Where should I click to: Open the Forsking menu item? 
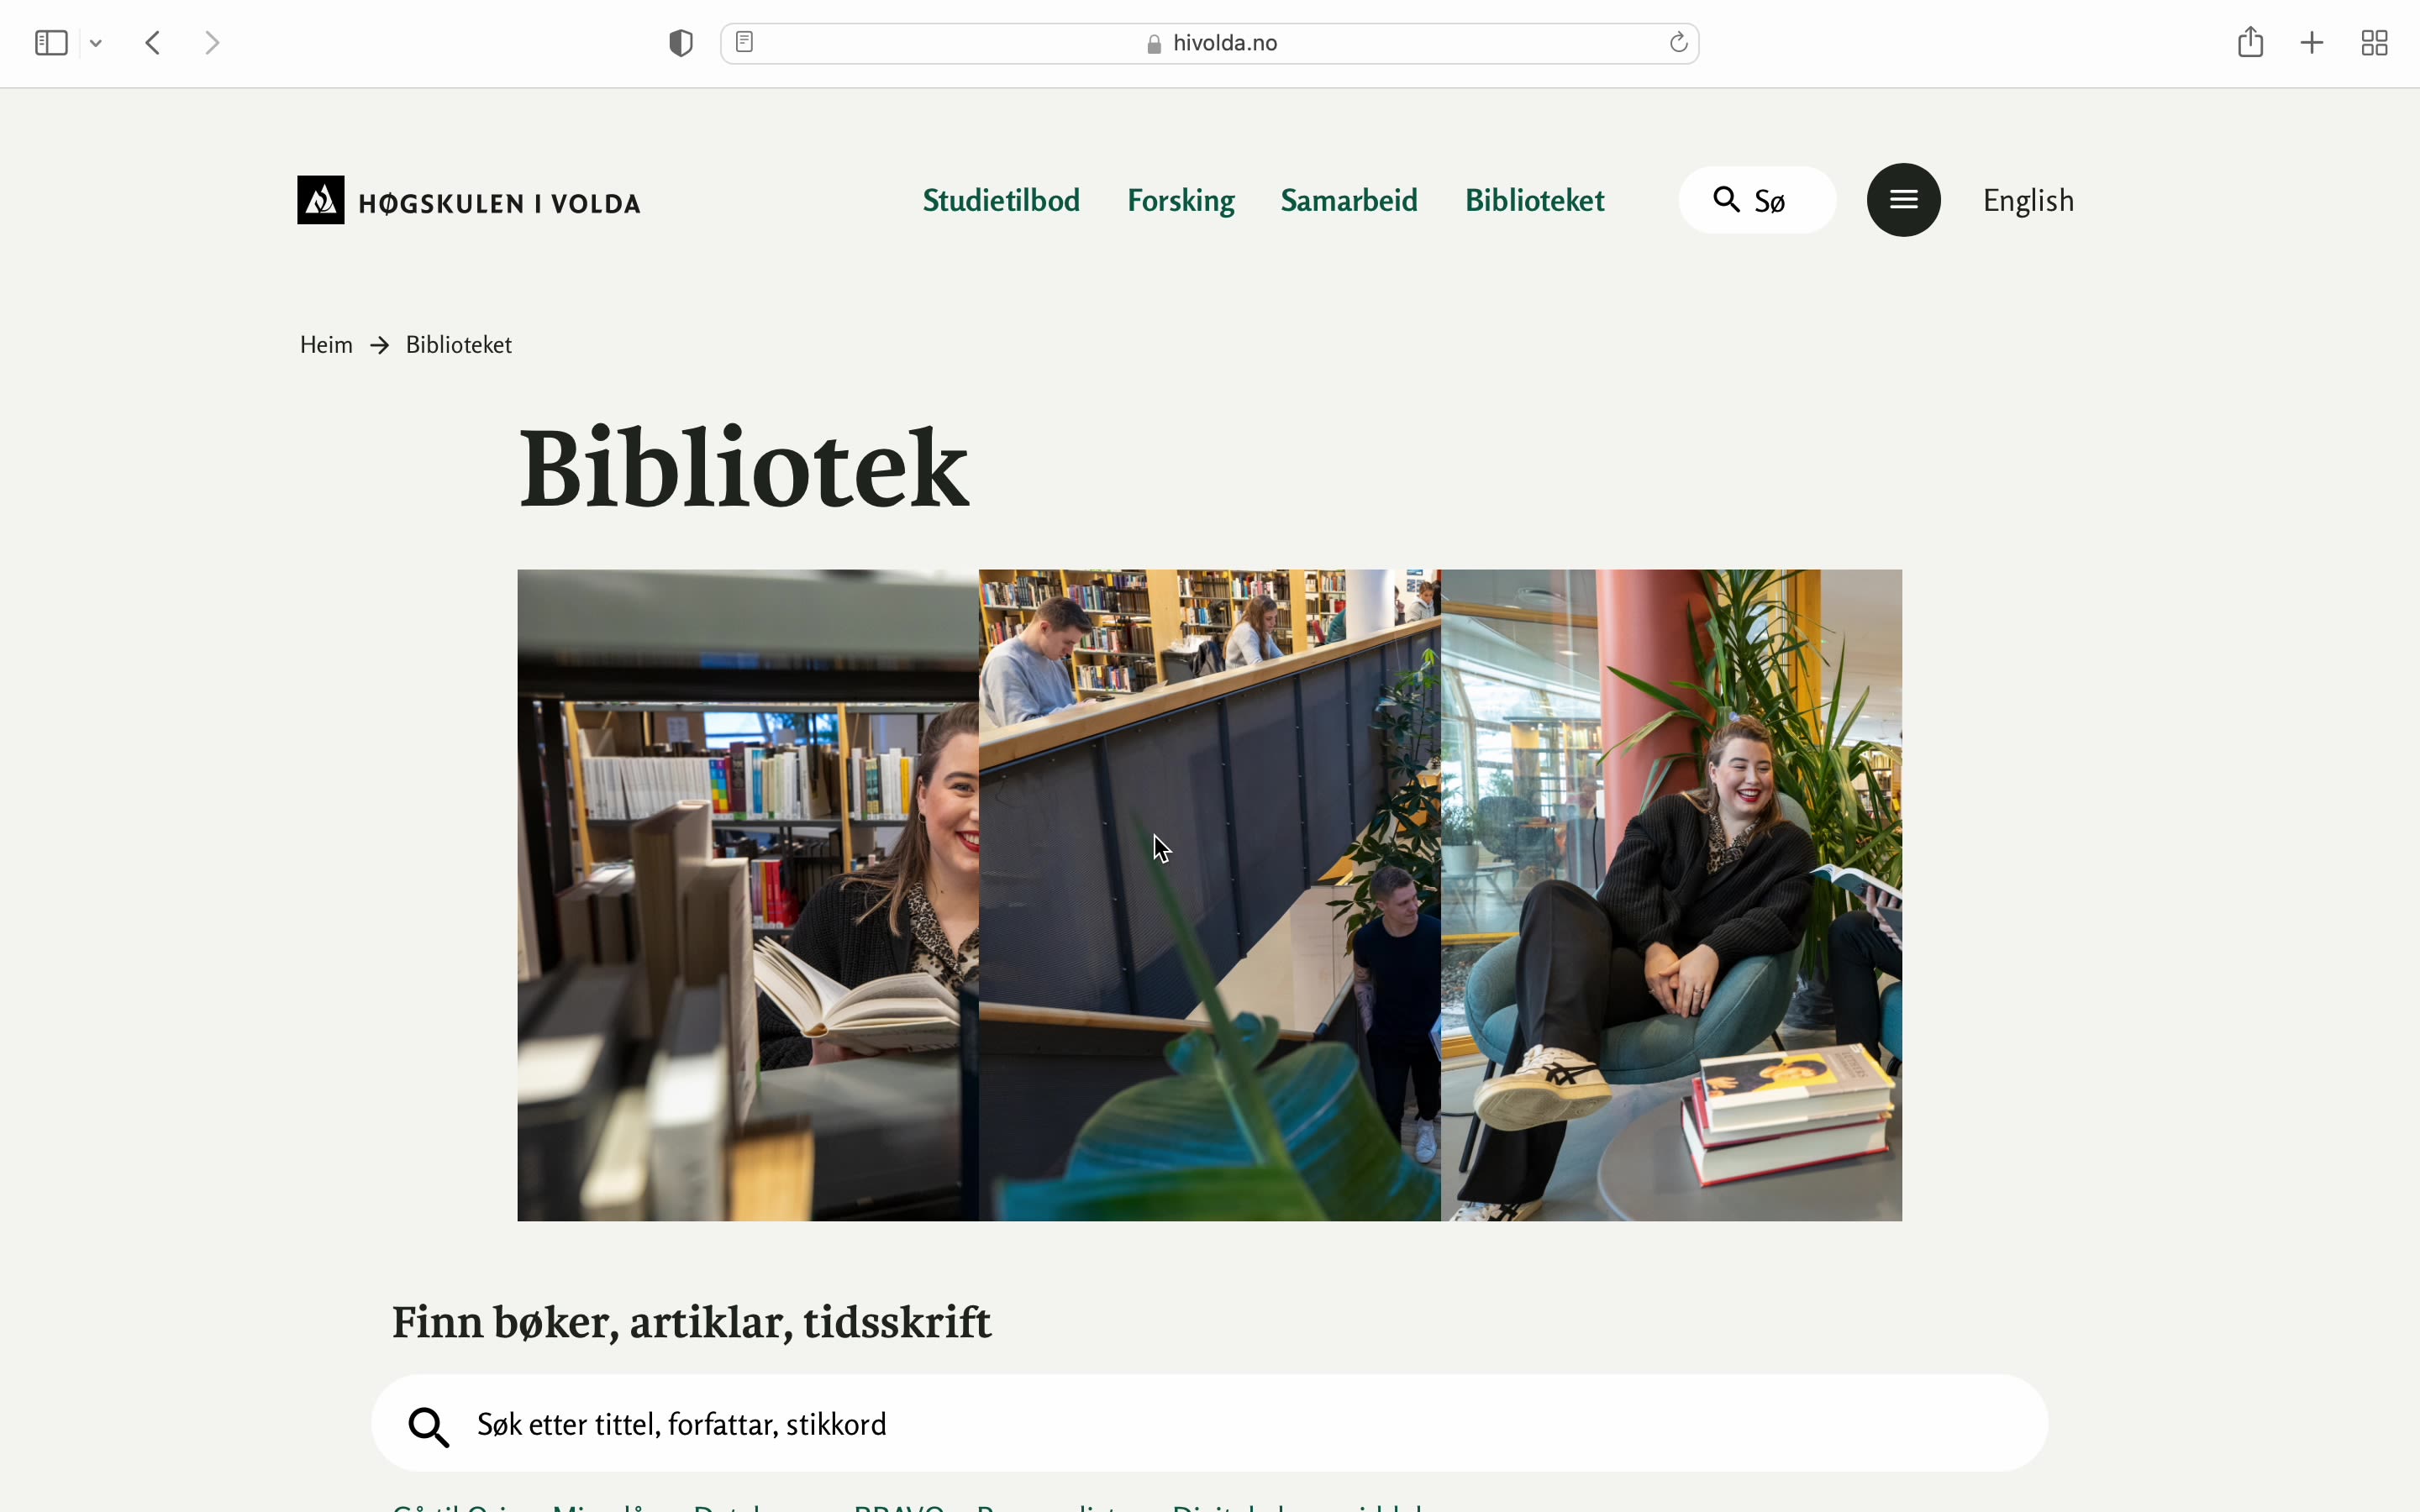(1181, 201)
